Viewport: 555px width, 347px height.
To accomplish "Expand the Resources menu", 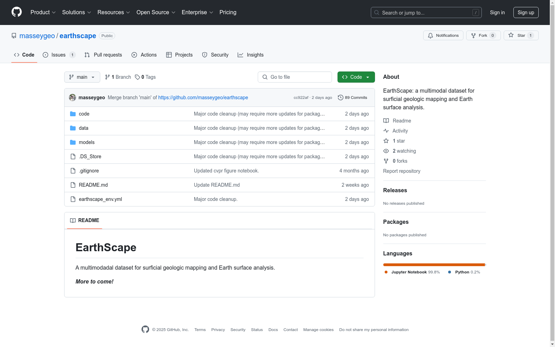I will click(114, 12).
